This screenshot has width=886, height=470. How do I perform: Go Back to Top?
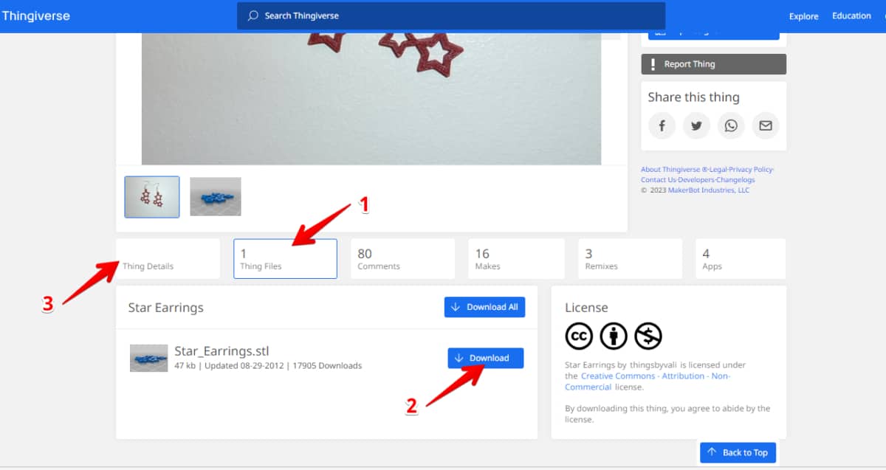[x=738, y=452]
